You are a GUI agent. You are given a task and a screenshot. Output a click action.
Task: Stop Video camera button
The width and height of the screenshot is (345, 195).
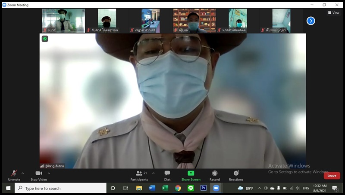(39, 176)
